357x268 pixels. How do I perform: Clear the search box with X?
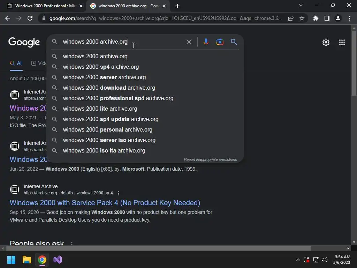coord(189,42)
